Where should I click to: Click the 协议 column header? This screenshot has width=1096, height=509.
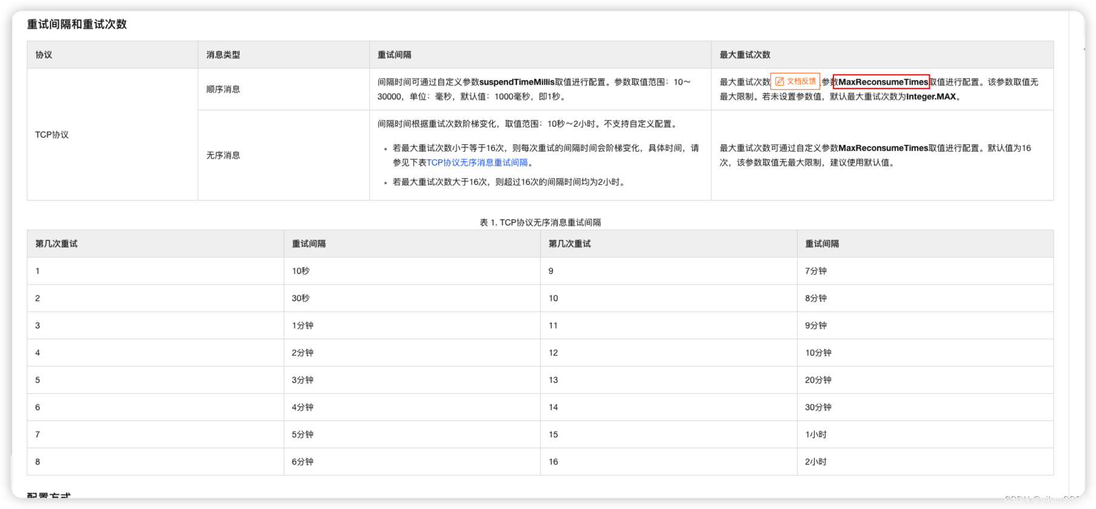(112, 55)
